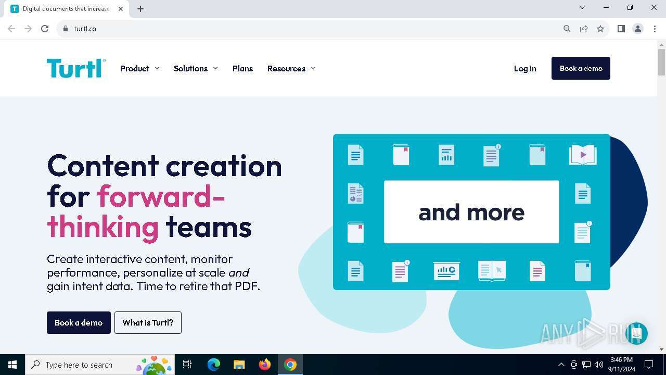666x375 pixels.
Task: Click the What is Turtl? button
Action: pos(148,322)
